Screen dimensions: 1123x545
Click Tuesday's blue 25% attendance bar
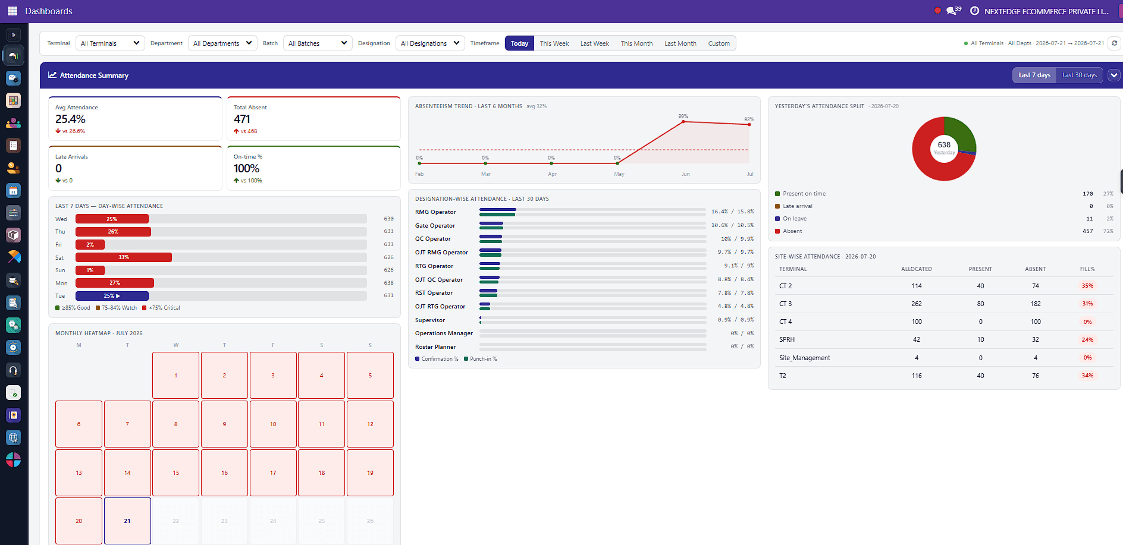[x=112, y=295]
